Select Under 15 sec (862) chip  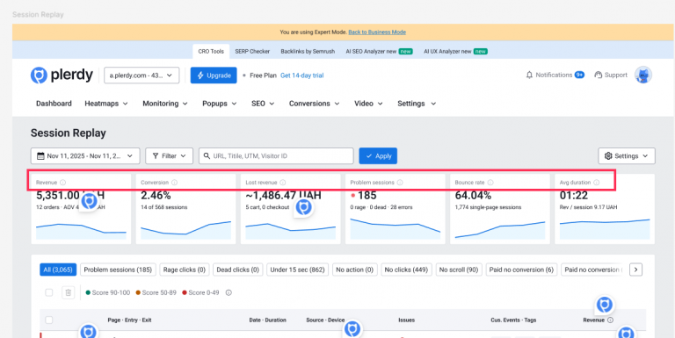pyautogui.click(x=297, y=270)
